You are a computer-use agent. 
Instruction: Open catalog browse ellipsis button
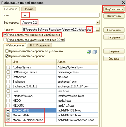click(x=98, y=30)
